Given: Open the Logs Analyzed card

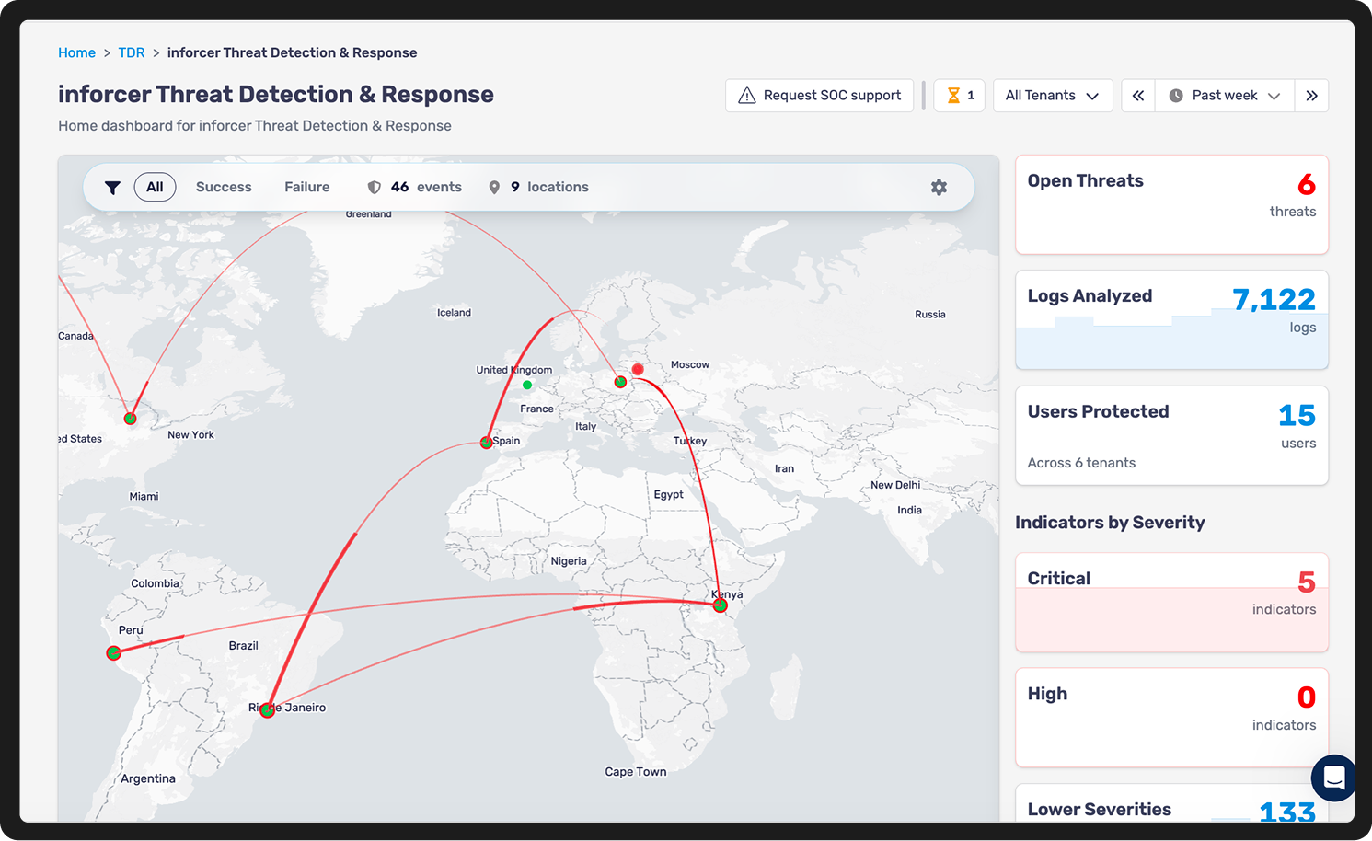Looking at the screenshot, I should 1171,320.
